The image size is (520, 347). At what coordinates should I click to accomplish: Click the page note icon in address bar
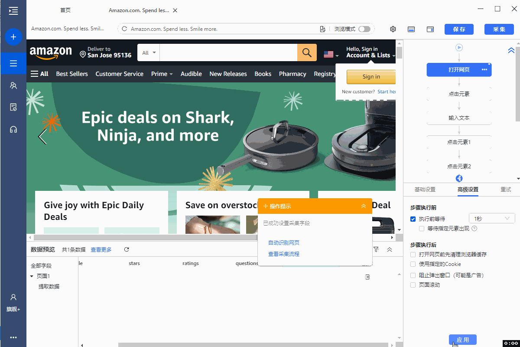pyautogui.click(x=322, y=29)
